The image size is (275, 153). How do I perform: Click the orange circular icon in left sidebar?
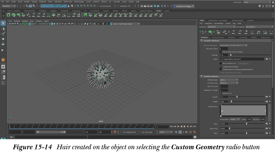pyautogui.click(x=3, y=60)
